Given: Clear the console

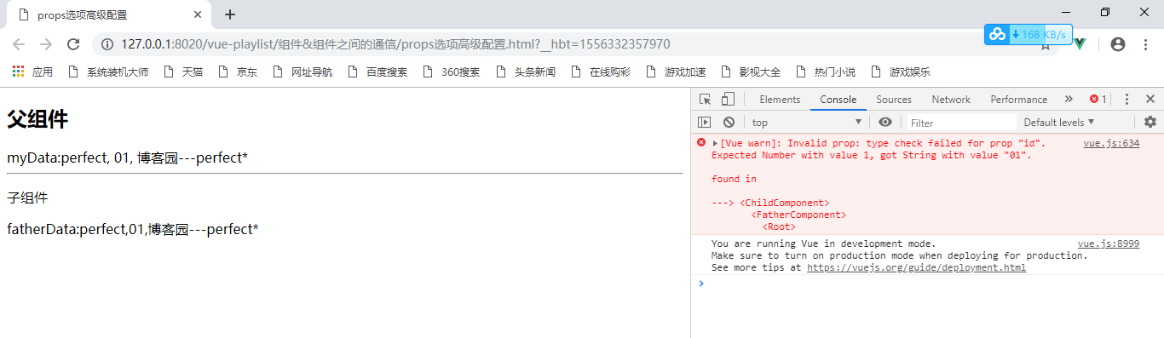Looking at the screenshot, I should (729, 123).
